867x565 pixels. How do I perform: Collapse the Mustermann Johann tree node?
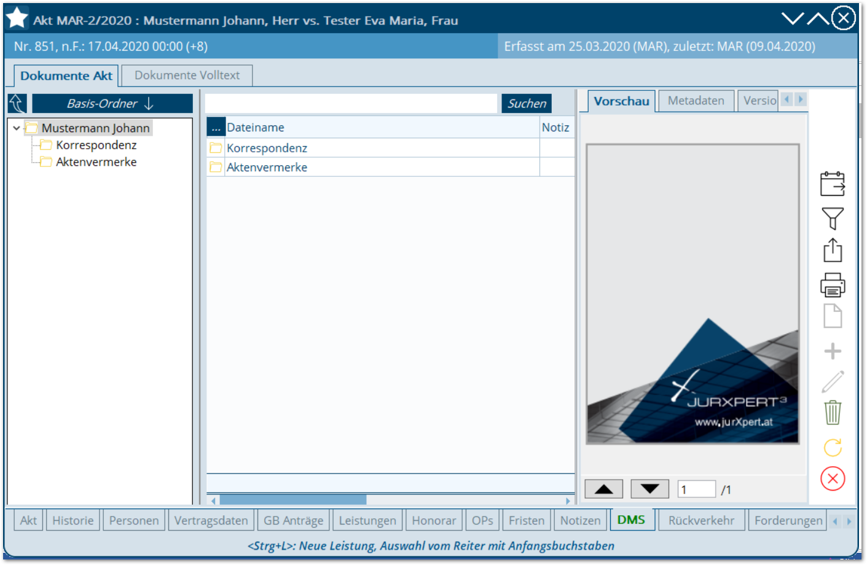coord(17,128)
